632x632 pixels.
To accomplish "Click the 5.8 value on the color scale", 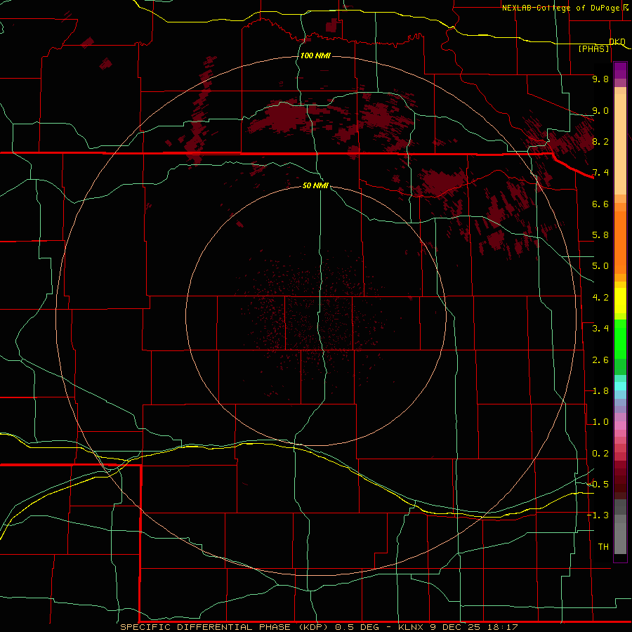I will click(600, 235).
